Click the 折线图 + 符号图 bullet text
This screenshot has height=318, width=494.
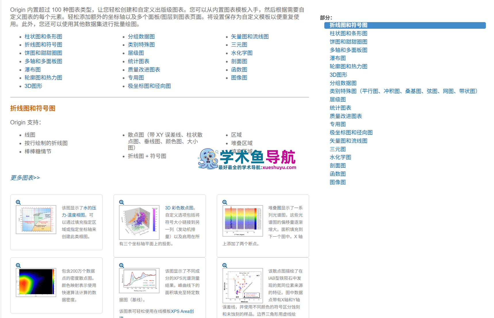[147, 156]
